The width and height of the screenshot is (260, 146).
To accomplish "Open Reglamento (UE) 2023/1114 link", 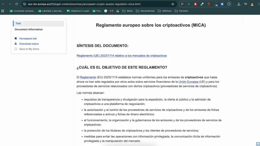I will (122, 56).
